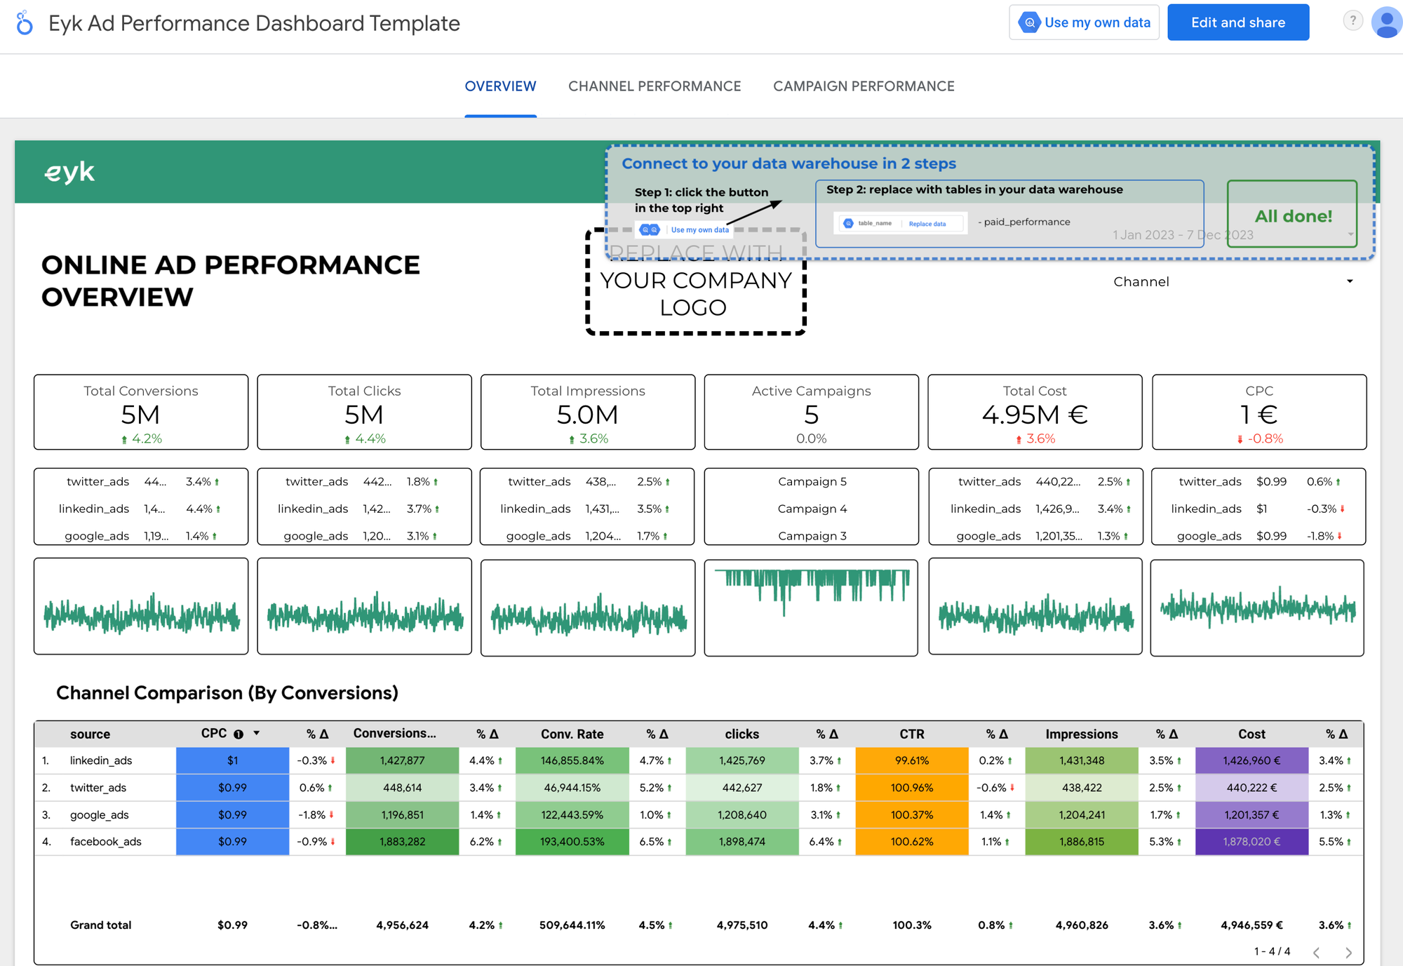Switch to Channel Performance tab
The image size is (1403, 966).
[x=654, y=86]
